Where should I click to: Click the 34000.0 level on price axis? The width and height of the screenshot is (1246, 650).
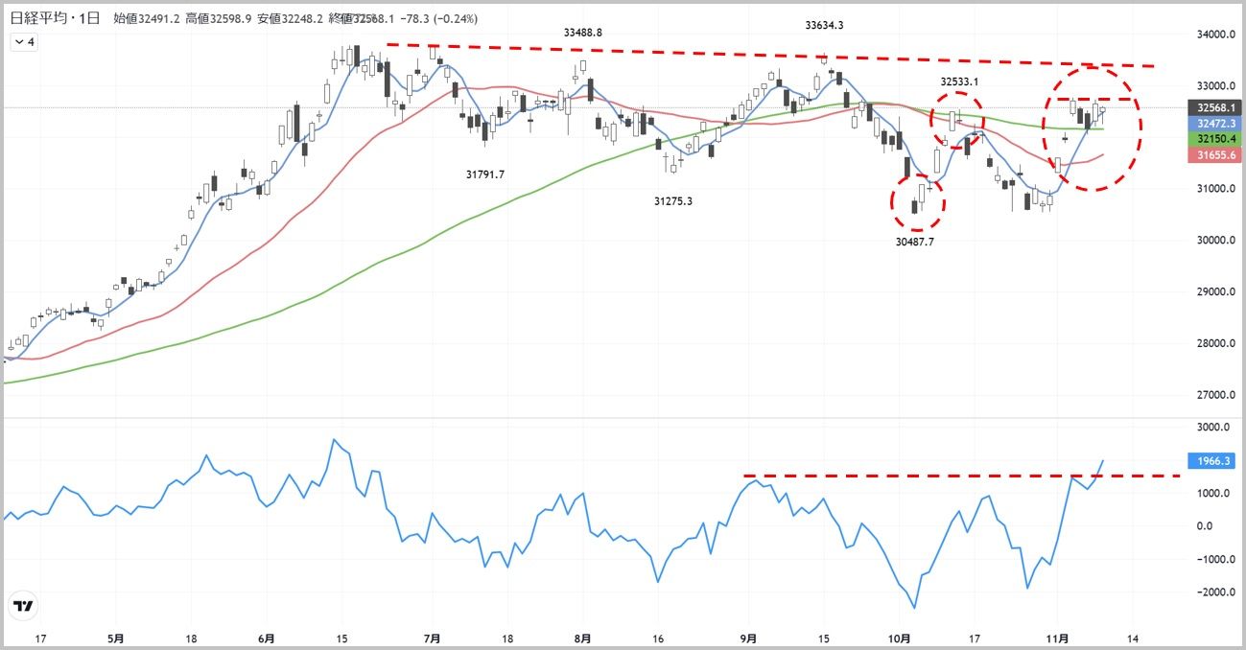[1212, 35]
